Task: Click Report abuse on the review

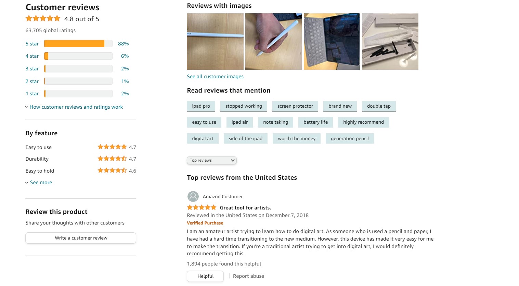Action: [248, 276]
